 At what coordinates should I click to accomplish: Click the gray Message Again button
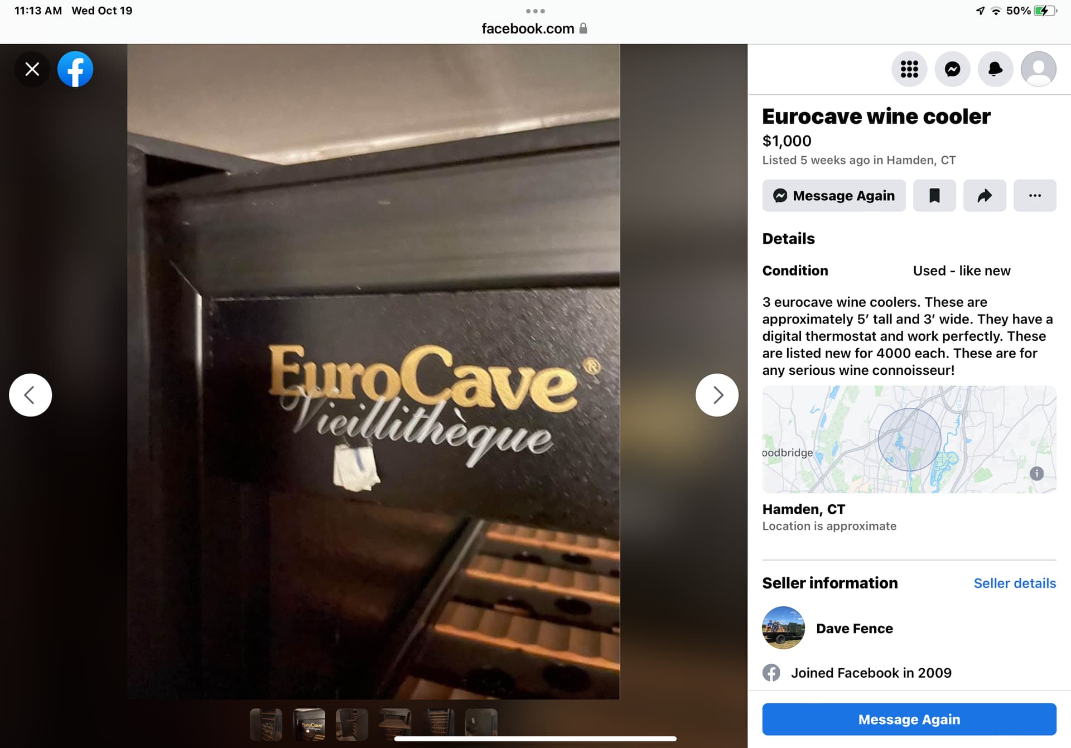point(834,195)
